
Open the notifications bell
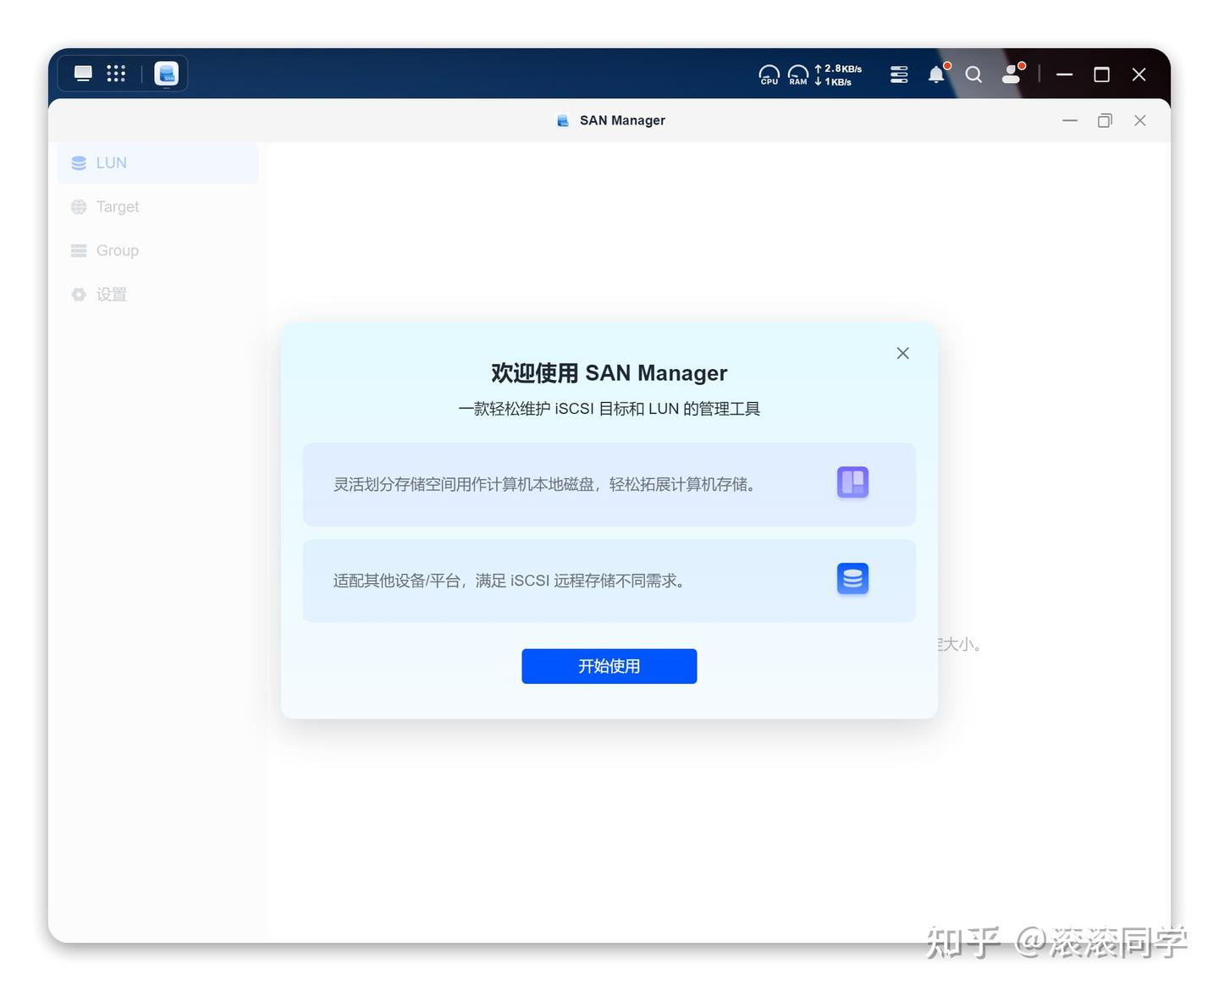click(x=937, y=74)
